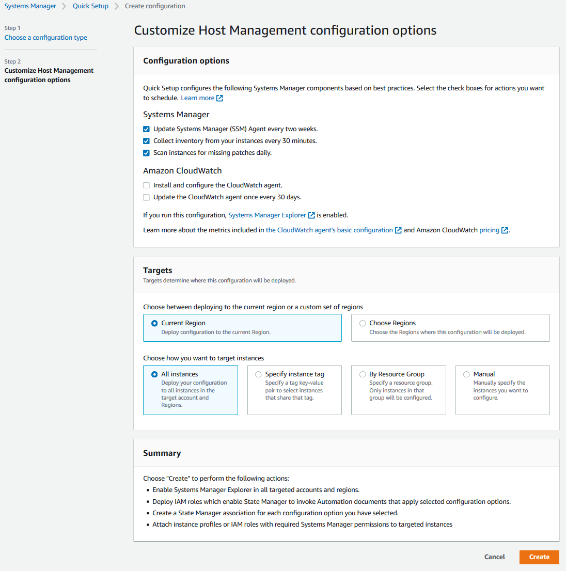Click the Cancel button
Screen dimensions: 566x571
(494, 557)
